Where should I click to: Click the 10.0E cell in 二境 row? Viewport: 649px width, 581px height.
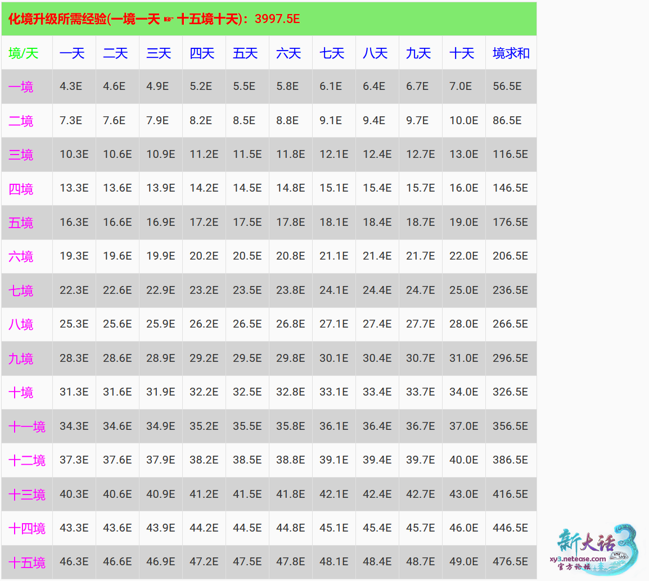point(463,120)
